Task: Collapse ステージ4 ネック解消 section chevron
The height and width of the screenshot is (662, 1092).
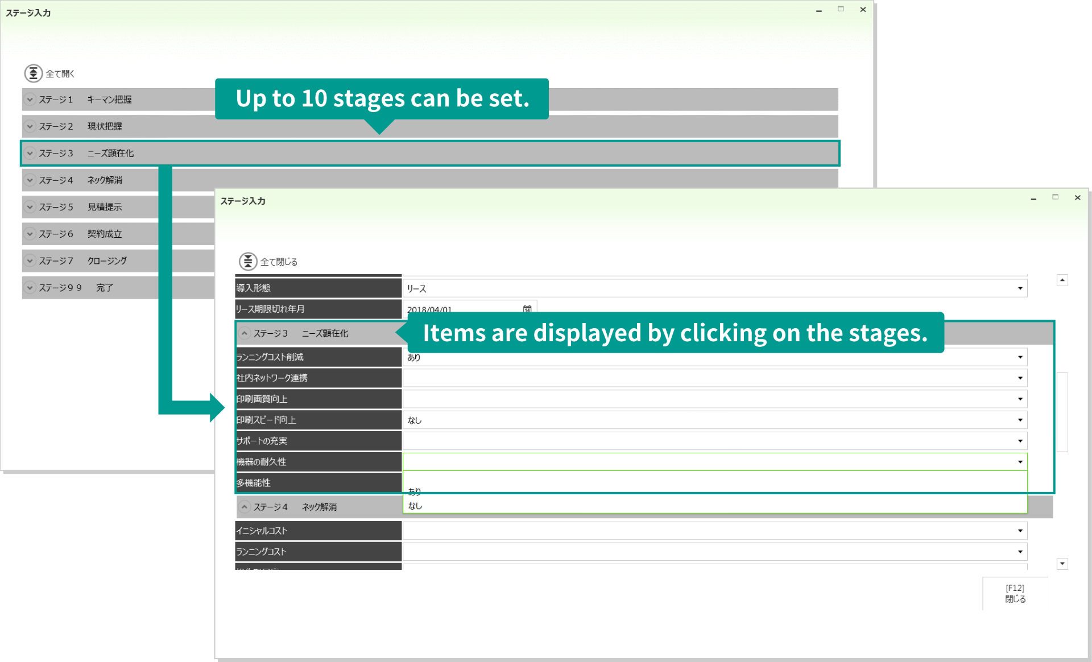Action: (x=245, y=507)
